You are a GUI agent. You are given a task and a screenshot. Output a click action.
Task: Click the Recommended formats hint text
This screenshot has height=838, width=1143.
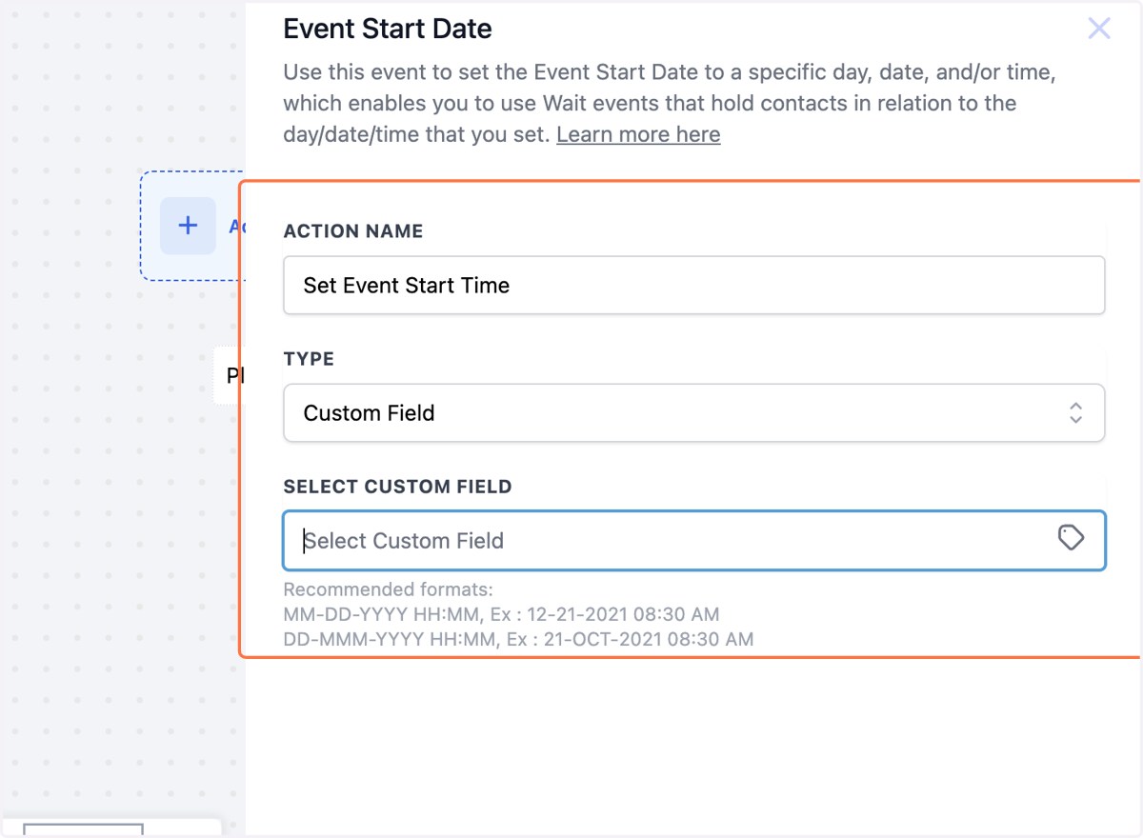(388, 589)
